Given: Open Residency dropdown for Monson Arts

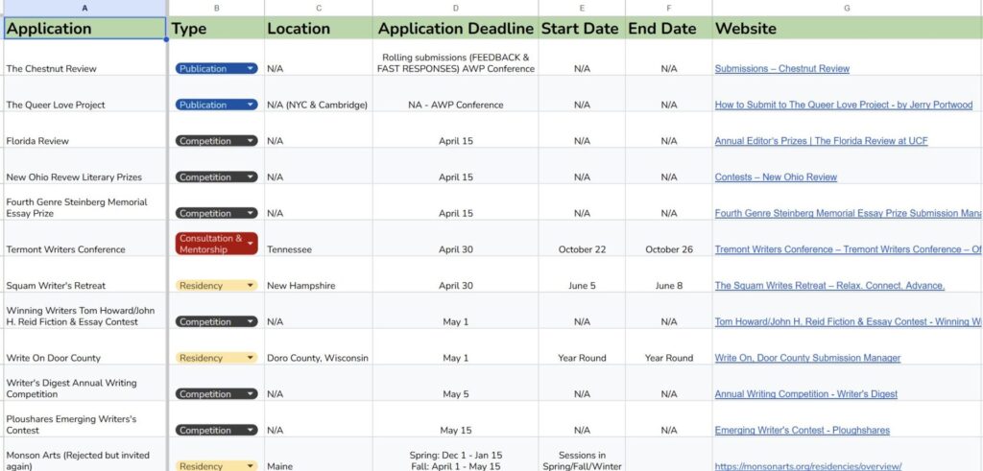Looking at the screenshot, I should [x=216, y=466].
